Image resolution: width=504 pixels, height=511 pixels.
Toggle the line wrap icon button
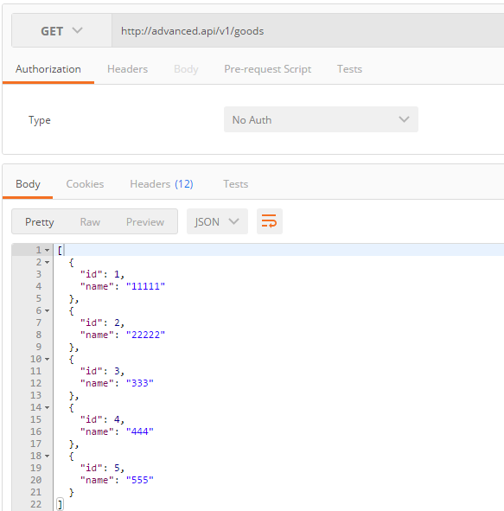pyautogui.click(x=270, y=221)
